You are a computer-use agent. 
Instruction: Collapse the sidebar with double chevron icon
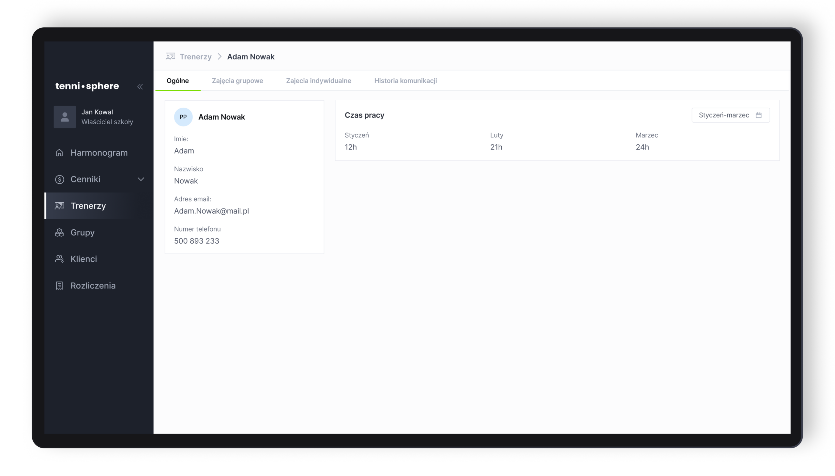click(140, 87)
